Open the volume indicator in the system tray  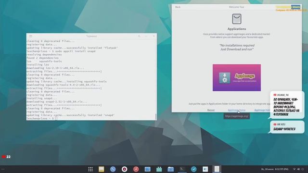[298, 169]
